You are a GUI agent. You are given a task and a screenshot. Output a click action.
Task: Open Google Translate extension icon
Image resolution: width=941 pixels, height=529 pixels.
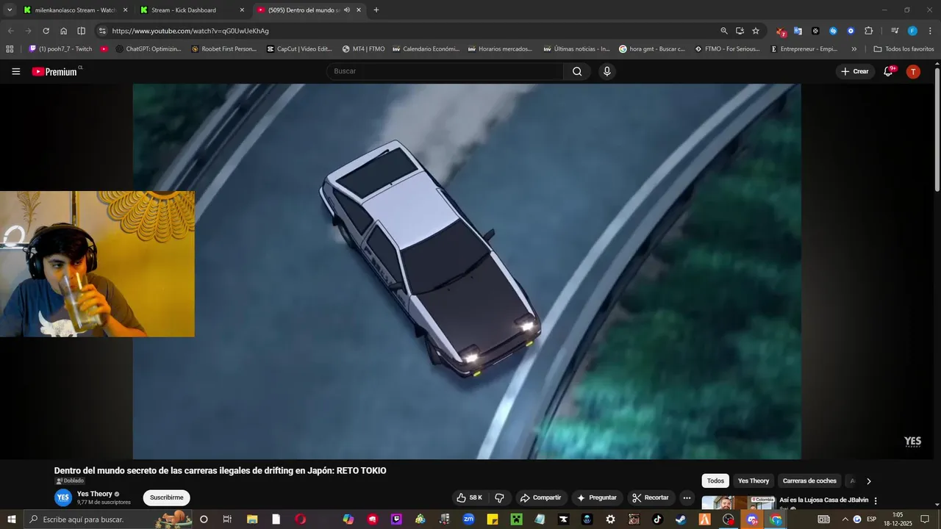pos(798,31)
